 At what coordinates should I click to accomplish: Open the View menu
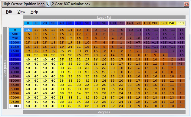pyautogui.click(x=21, y=12)
